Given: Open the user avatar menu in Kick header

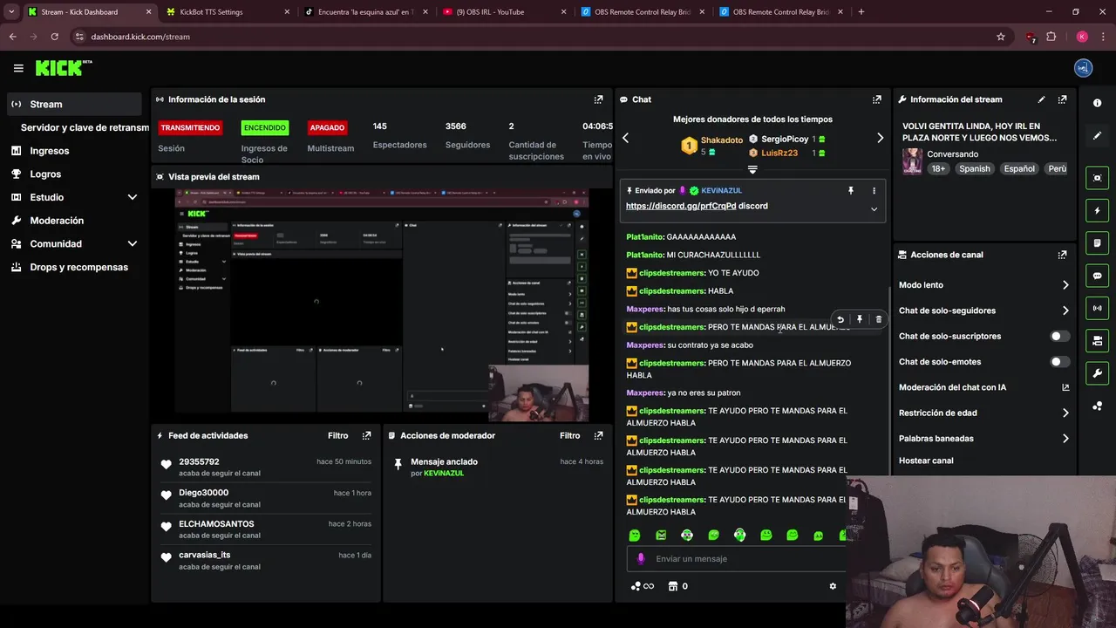Looking at the screenshot, I should (x=1083, y=68).
